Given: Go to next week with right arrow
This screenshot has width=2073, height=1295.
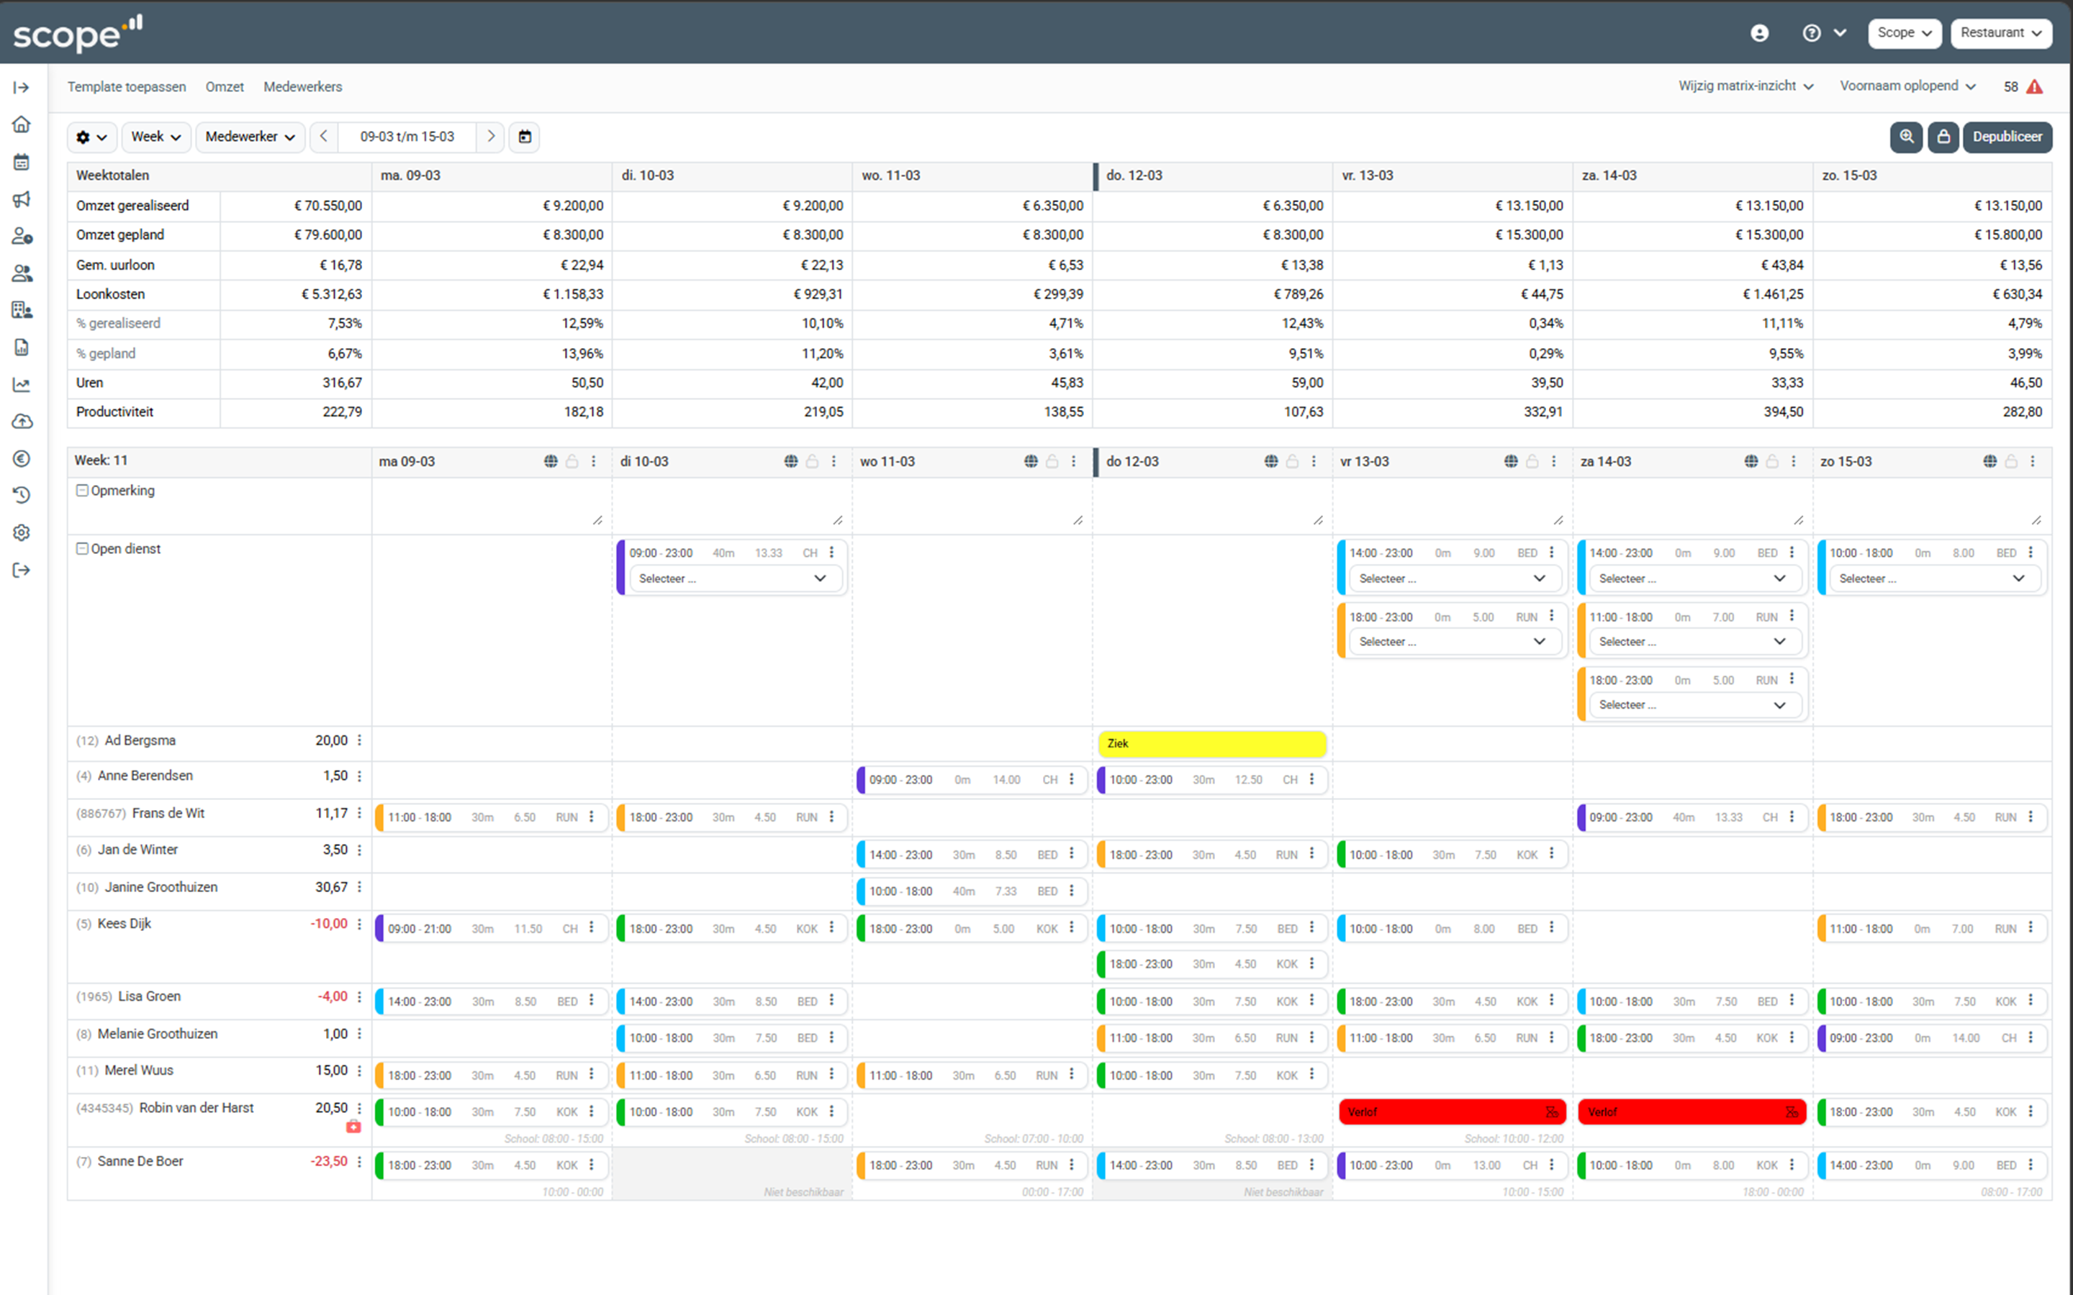Looking at the screenshot, I should [491, 137].
